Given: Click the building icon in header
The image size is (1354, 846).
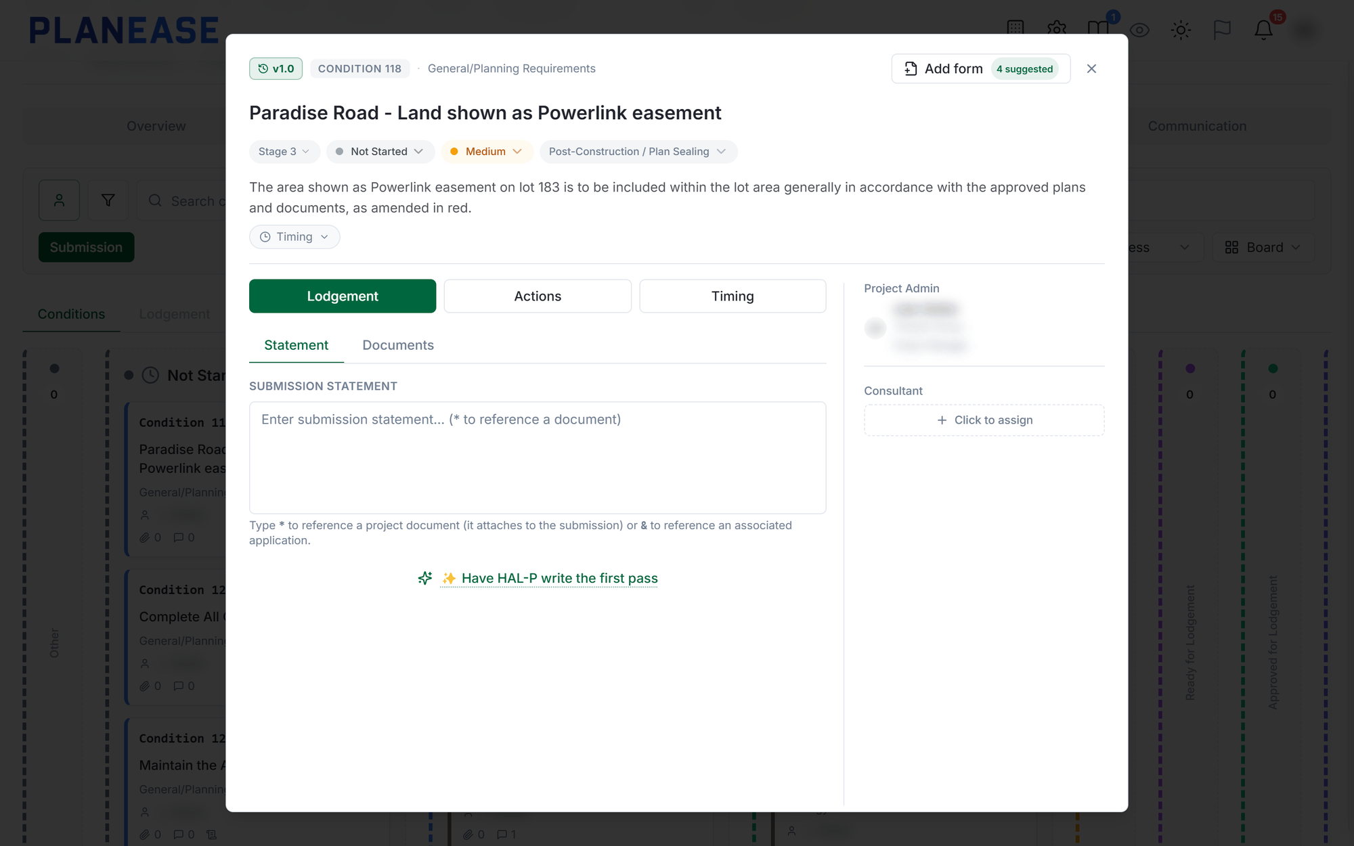Looking at the screenshot, I should tap(1016, 28).
